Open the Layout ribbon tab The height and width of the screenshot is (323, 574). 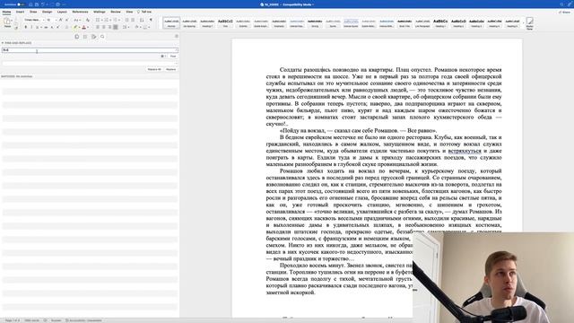[62, 12]
